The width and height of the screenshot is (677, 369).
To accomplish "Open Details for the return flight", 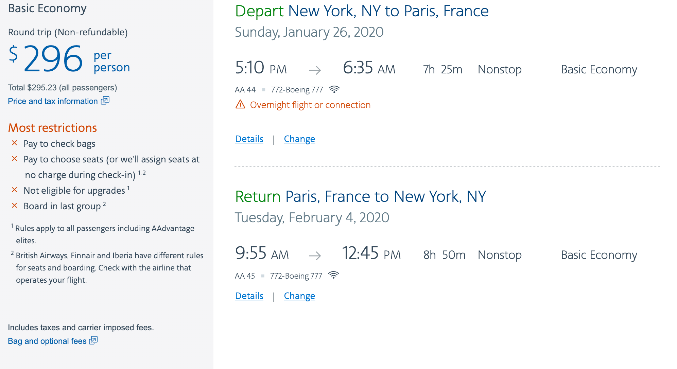I will click(249, 296).
